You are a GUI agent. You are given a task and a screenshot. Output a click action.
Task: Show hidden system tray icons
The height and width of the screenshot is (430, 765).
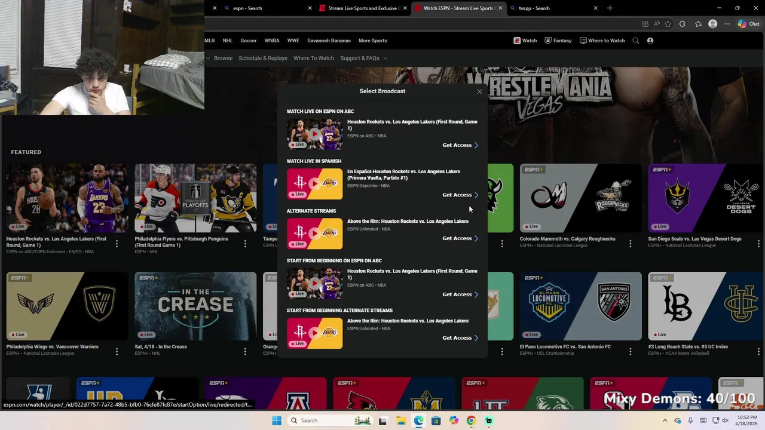(665, 420)
